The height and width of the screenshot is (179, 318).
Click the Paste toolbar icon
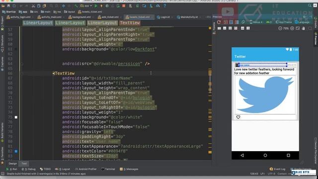click(44, 6)
